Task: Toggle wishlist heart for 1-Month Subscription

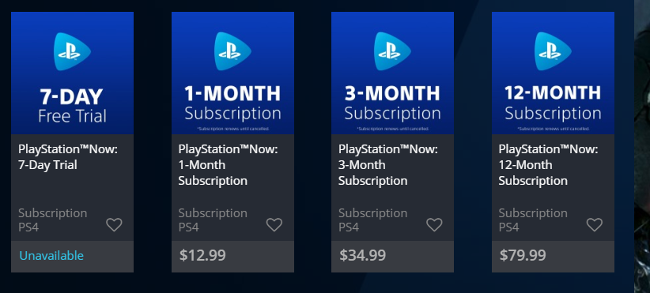Action: pyautogui.click(x=274, y=225)
